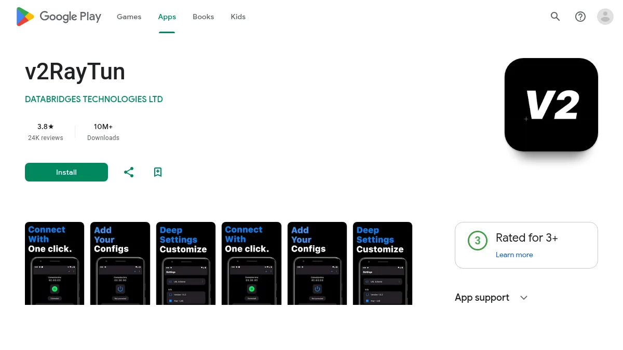The image size is (623, 350).
Task: Follow the Learn more rating link
Action: [514, 255]
